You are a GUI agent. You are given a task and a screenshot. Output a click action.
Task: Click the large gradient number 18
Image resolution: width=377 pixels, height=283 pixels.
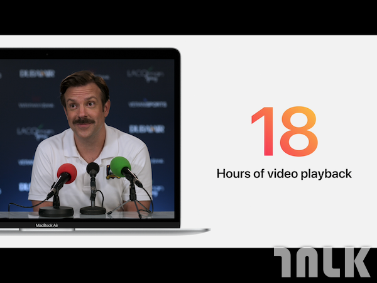pyautogui.click(x=285, y=131)
